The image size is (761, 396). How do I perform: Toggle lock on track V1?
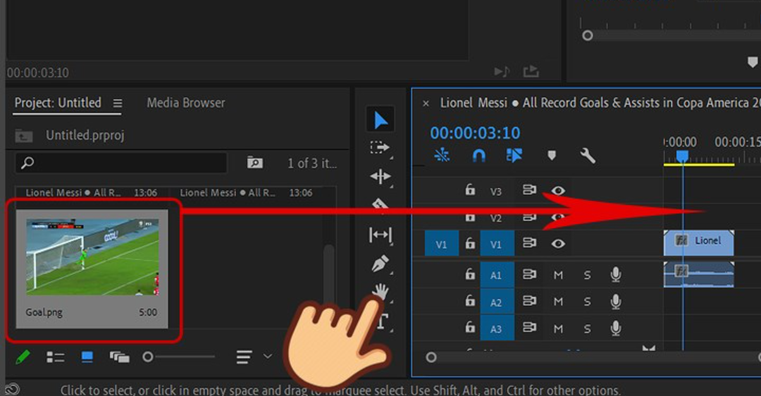[x=470, y=242]
